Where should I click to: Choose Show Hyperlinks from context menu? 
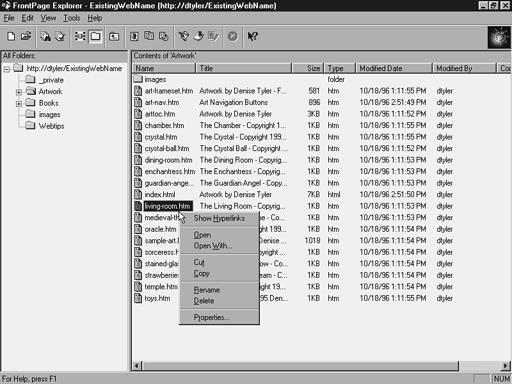(219, 219)
